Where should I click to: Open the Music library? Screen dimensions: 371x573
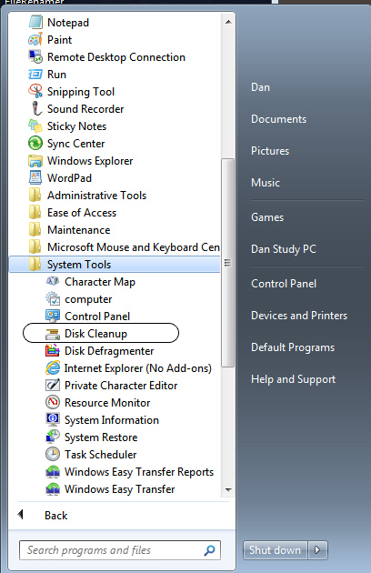click(x=266, y=182)
